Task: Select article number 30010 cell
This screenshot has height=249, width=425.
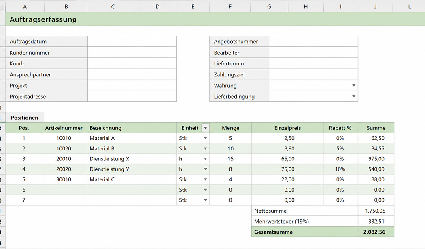Action: coord(64,179)
